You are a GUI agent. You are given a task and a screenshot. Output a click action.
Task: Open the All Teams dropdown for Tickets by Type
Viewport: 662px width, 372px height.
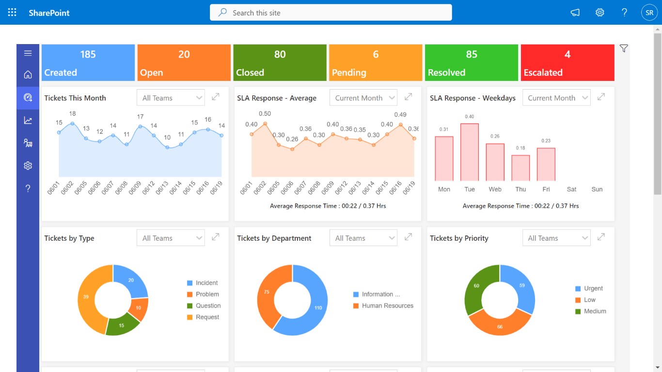tap(171, 238)
